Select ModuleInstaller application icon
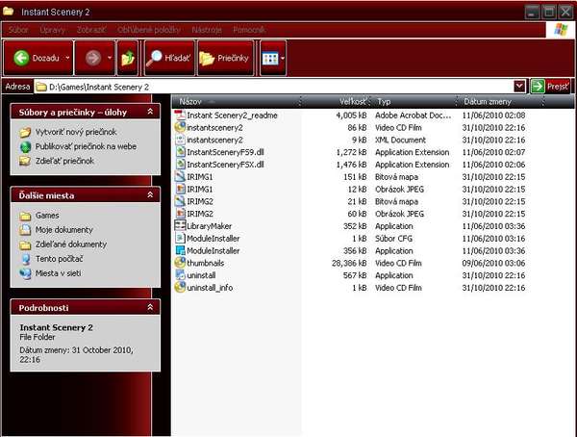The height and width of the screenshot is (437, 577). (x=180, y=250)
